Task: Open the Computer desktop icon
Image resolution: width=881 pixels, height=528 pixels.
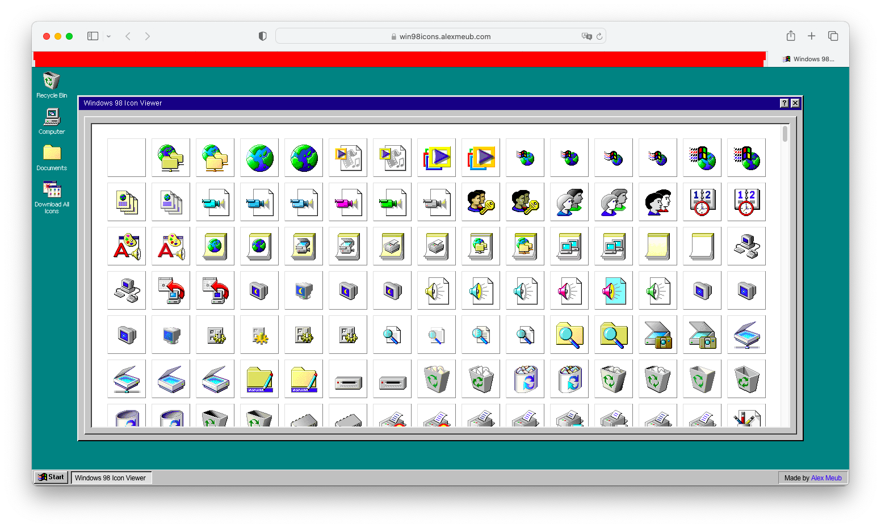Action: 52,121
